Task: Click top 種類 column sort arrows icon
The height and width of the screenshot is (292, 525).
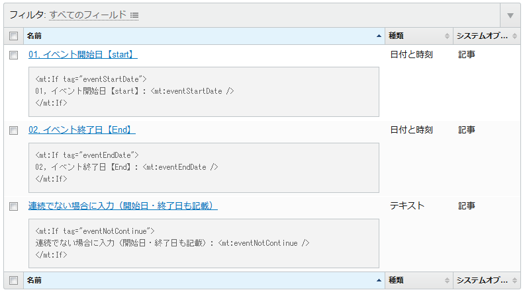Action: [x=447, y=36]
